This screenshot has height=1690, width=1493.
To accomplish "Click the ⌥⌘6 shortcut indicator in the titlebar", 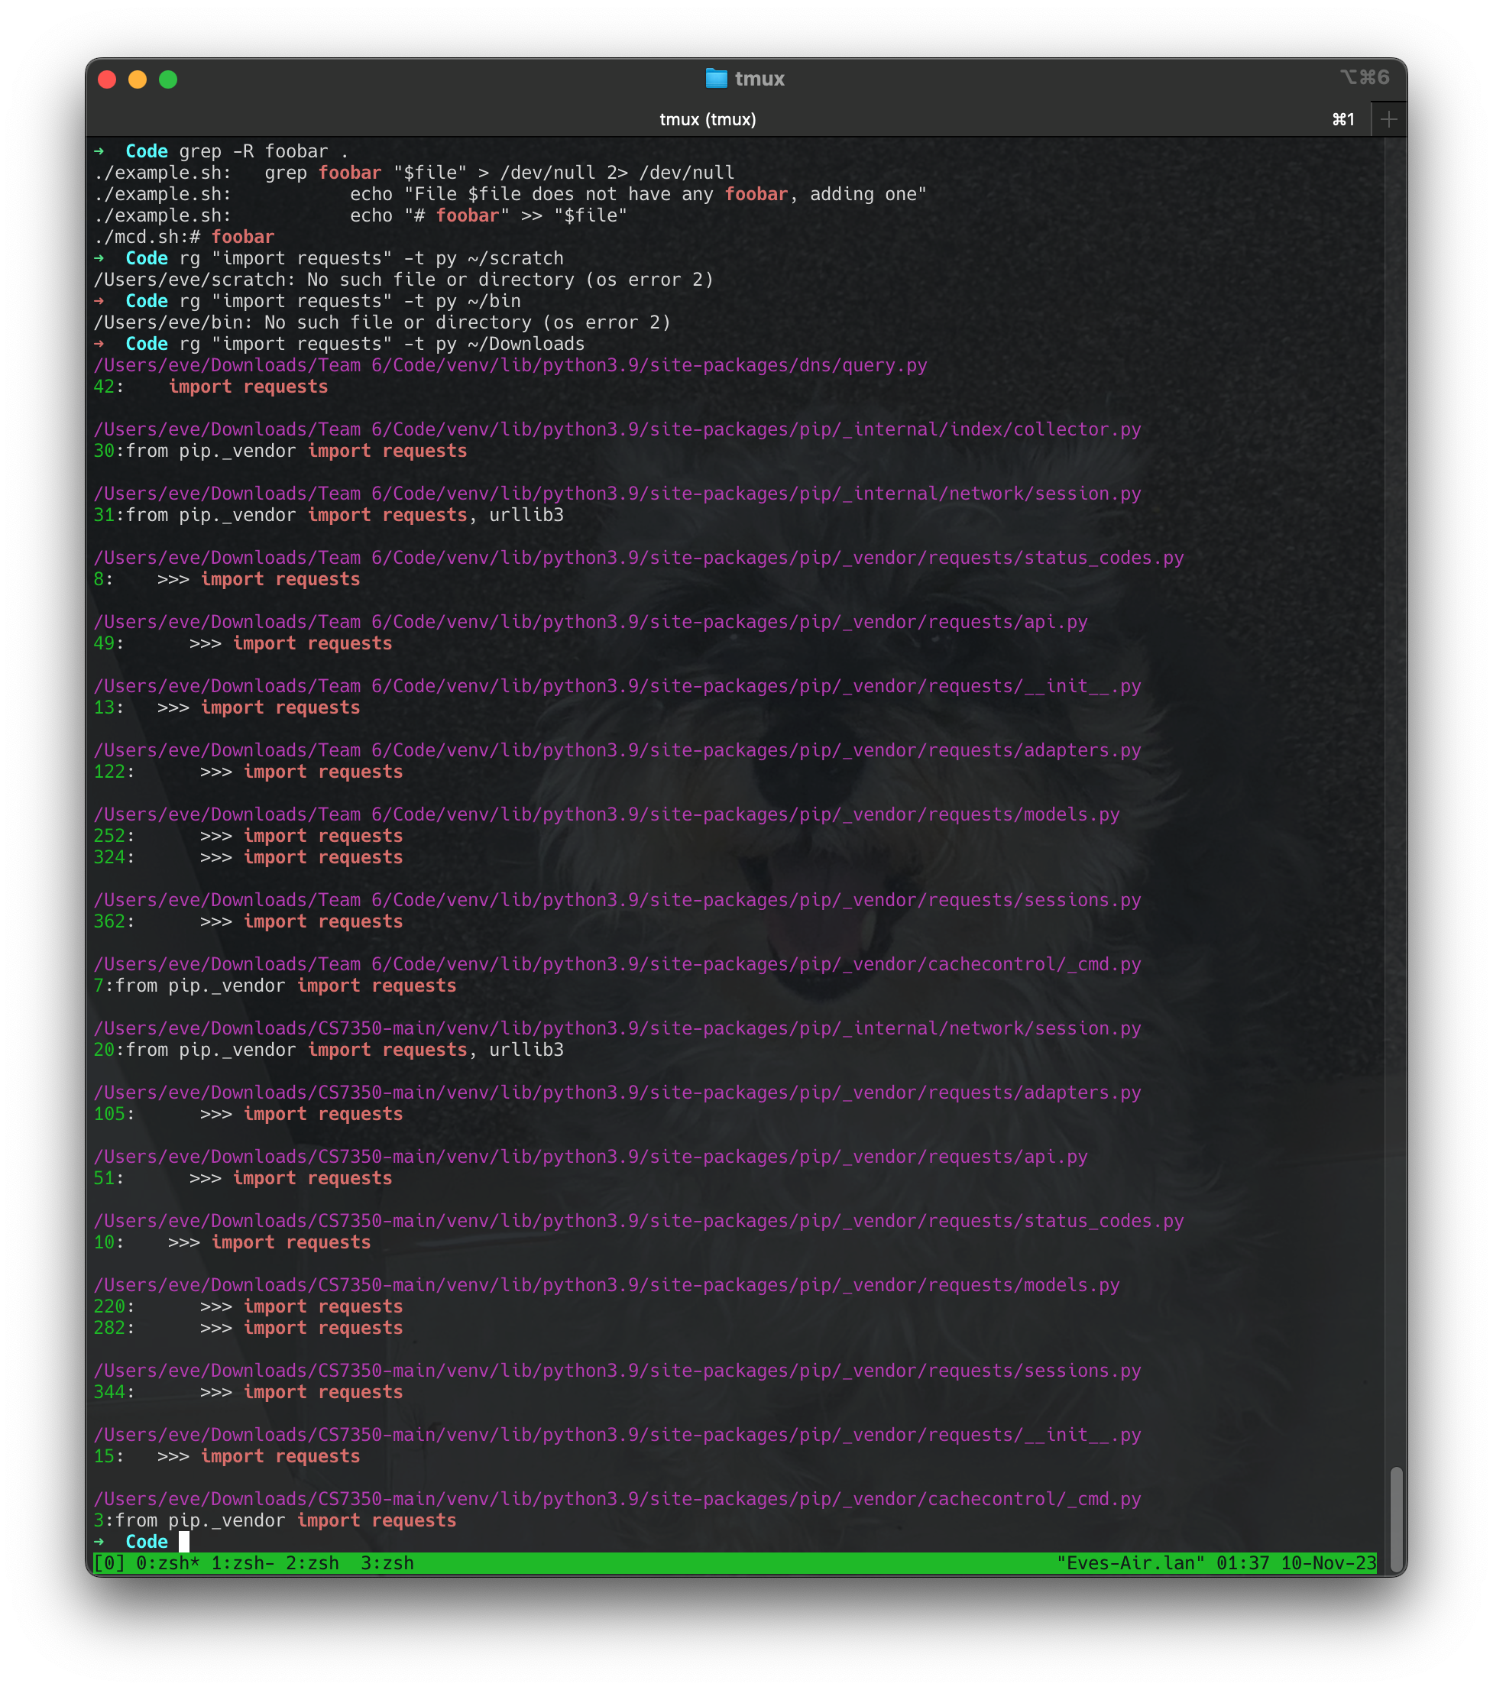I will [x=1365, y=77].
